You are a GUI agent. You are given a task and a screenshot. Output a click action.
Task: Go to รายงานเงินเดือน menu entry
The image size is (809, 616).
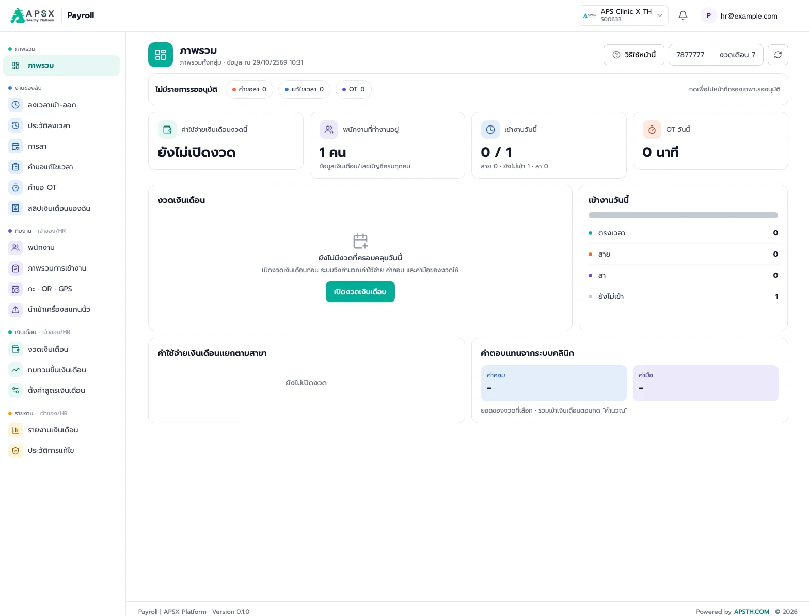coord(62,430)
